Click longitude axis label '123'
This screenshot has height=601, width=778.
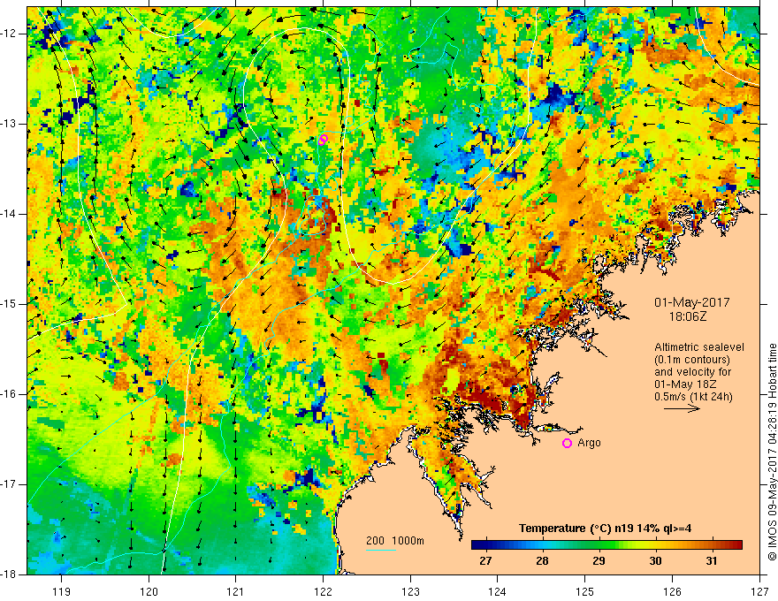coord(410,591)
